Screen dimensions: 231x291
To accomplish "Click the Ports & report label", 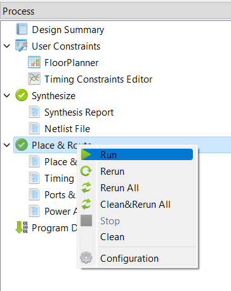I will [60, 195].
